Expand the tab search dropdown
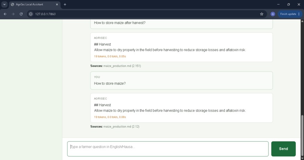The image size is (304, 160). click(4, 5)
